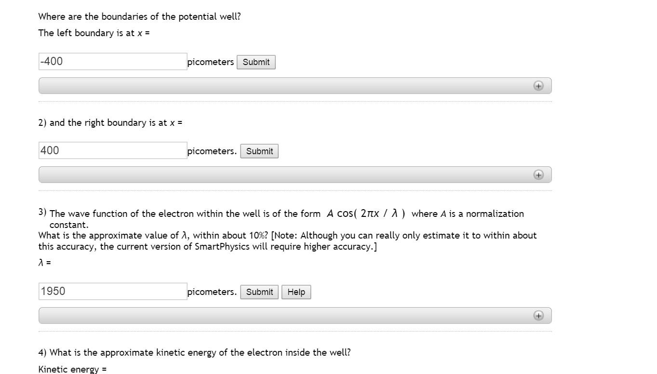The image size is (657, 374).
Task: Submit the λ answer of 1950
Action: pyautogui.click(x=259, y=292)
